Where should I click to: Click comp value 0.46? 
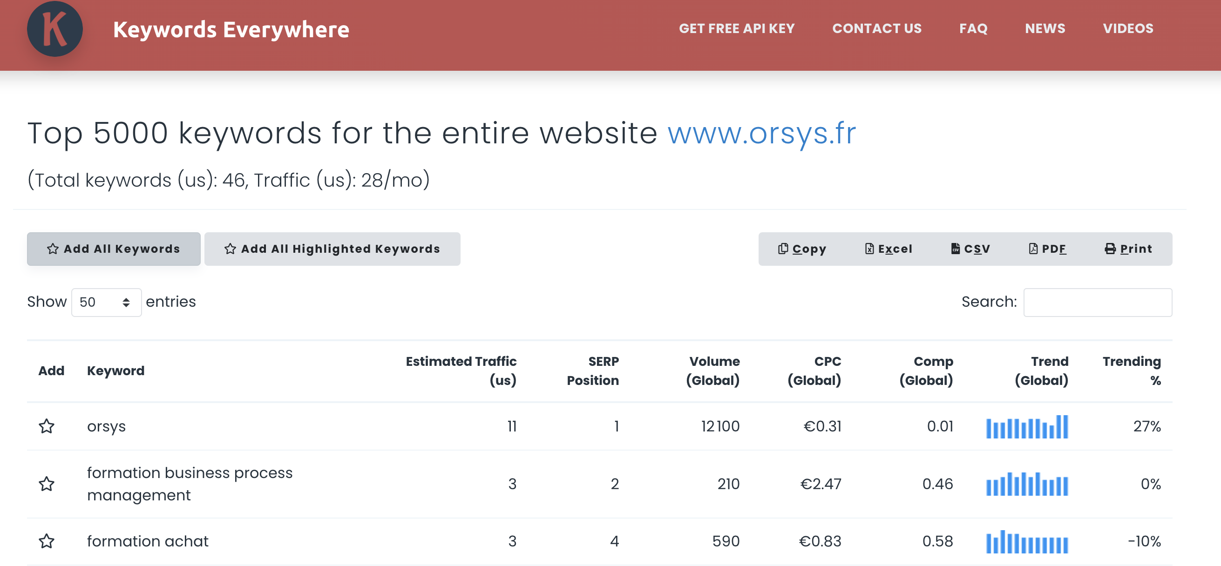click(937, 484)
